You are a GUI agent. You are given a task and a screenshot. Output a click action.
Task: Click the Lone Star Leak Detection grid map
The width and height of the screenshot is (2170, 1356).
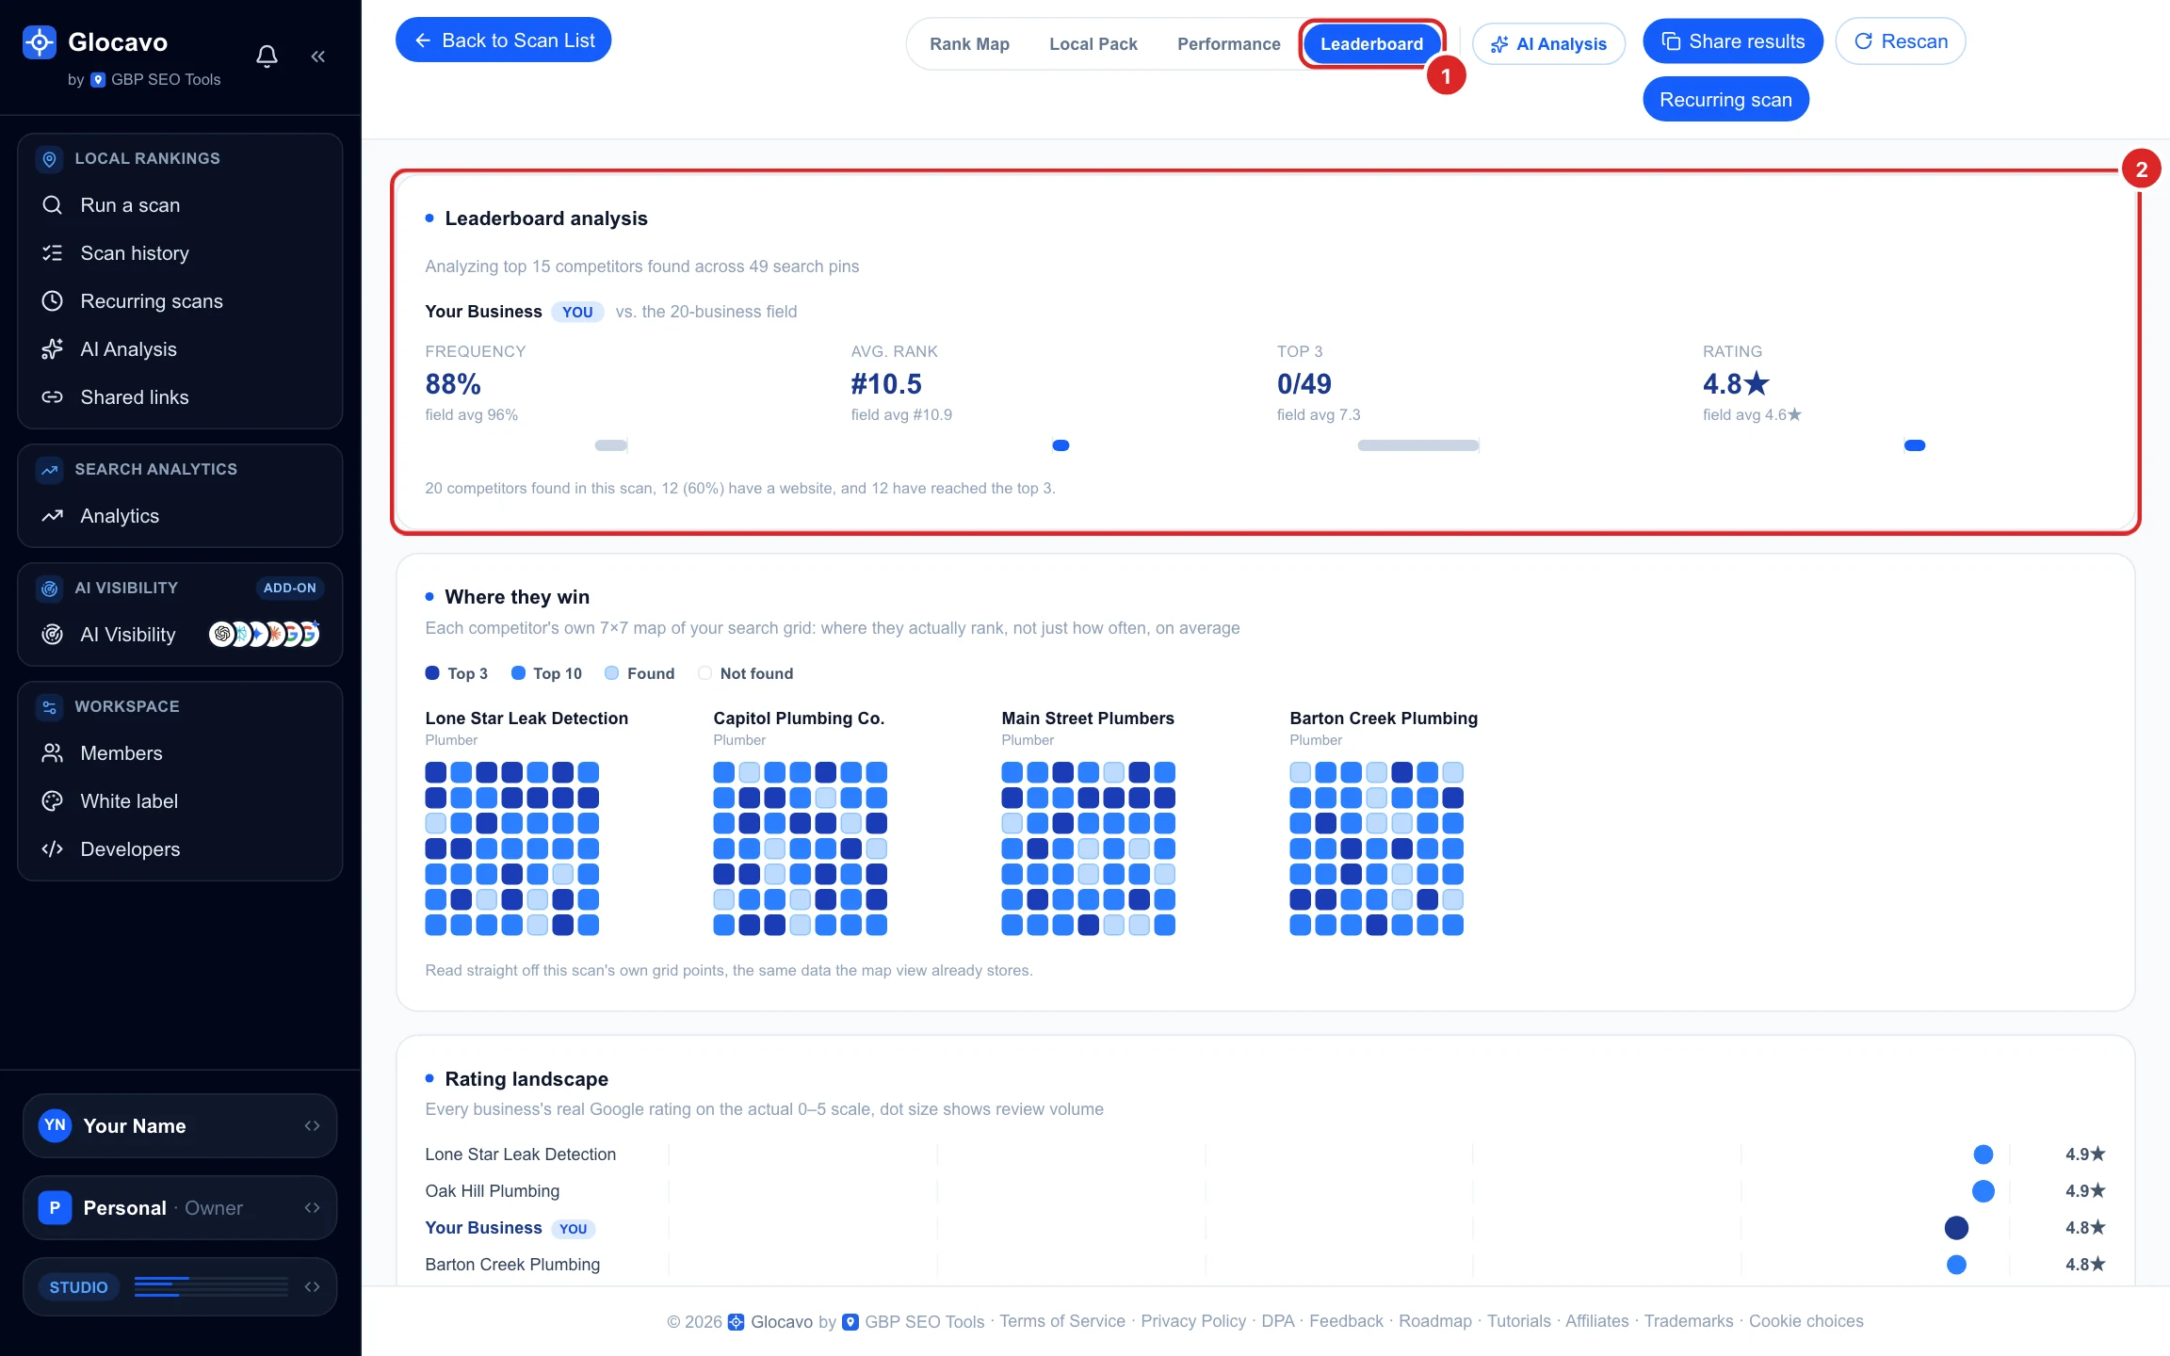[511, 848]
